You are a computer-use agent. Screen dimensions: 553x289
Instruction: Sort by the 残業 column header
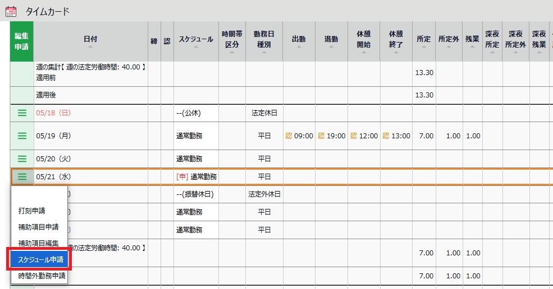click(x=472, y=41)
